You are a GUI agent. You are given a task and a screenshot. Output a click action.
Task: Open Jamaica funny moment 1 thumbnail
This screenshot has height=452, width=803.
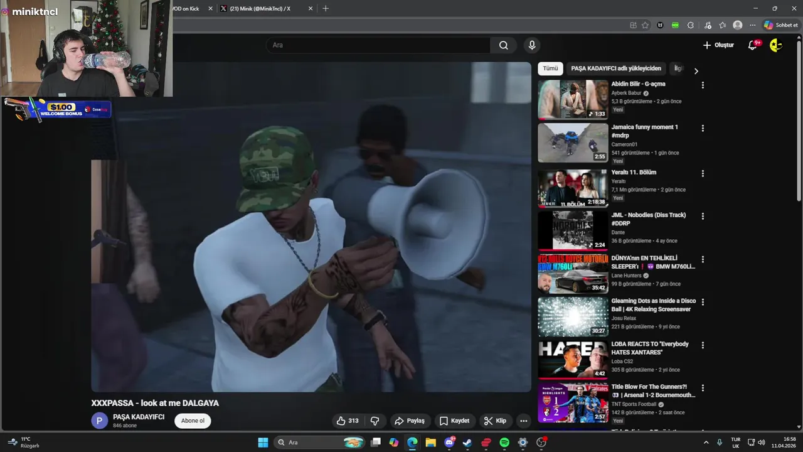click(573, 143)
